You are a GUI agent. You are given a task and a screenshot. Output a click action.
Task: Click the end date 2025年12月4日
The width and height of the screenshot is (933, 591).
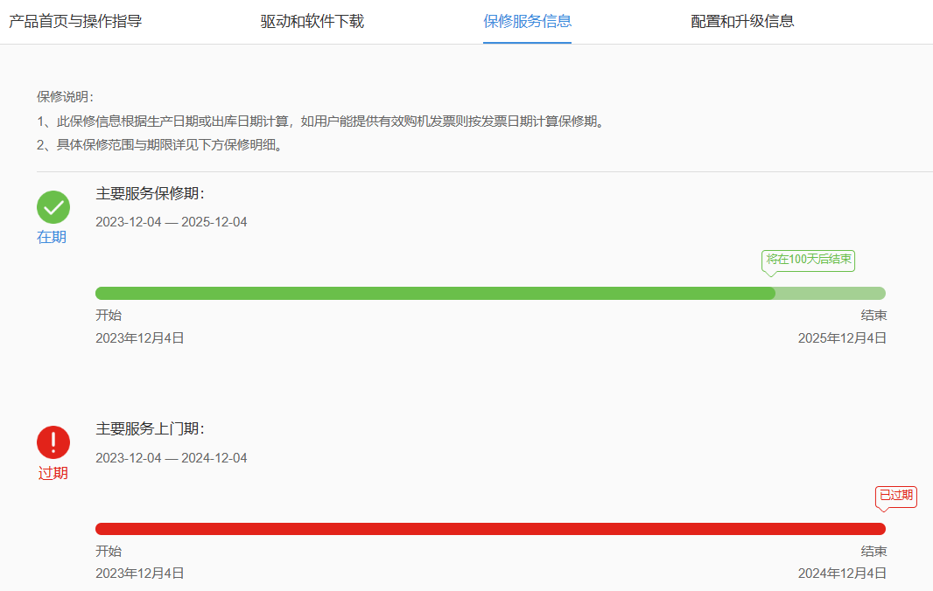point(842,338)
